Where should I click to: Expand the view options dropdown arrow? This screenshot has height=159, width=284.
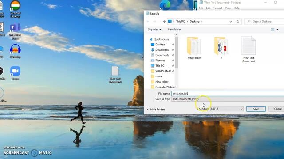coord(277,30)
